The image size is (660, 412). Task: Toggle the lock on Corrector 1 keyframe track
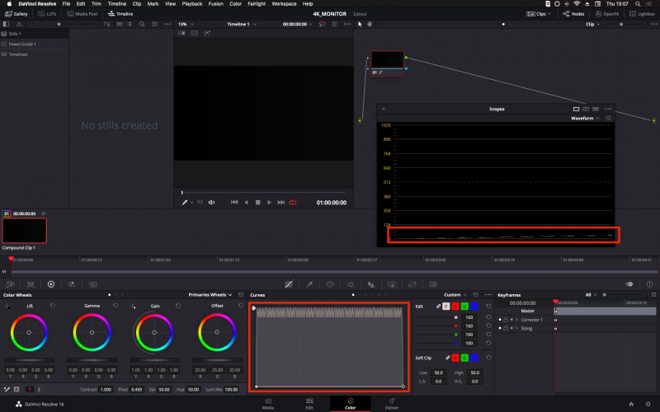[505, 319]
